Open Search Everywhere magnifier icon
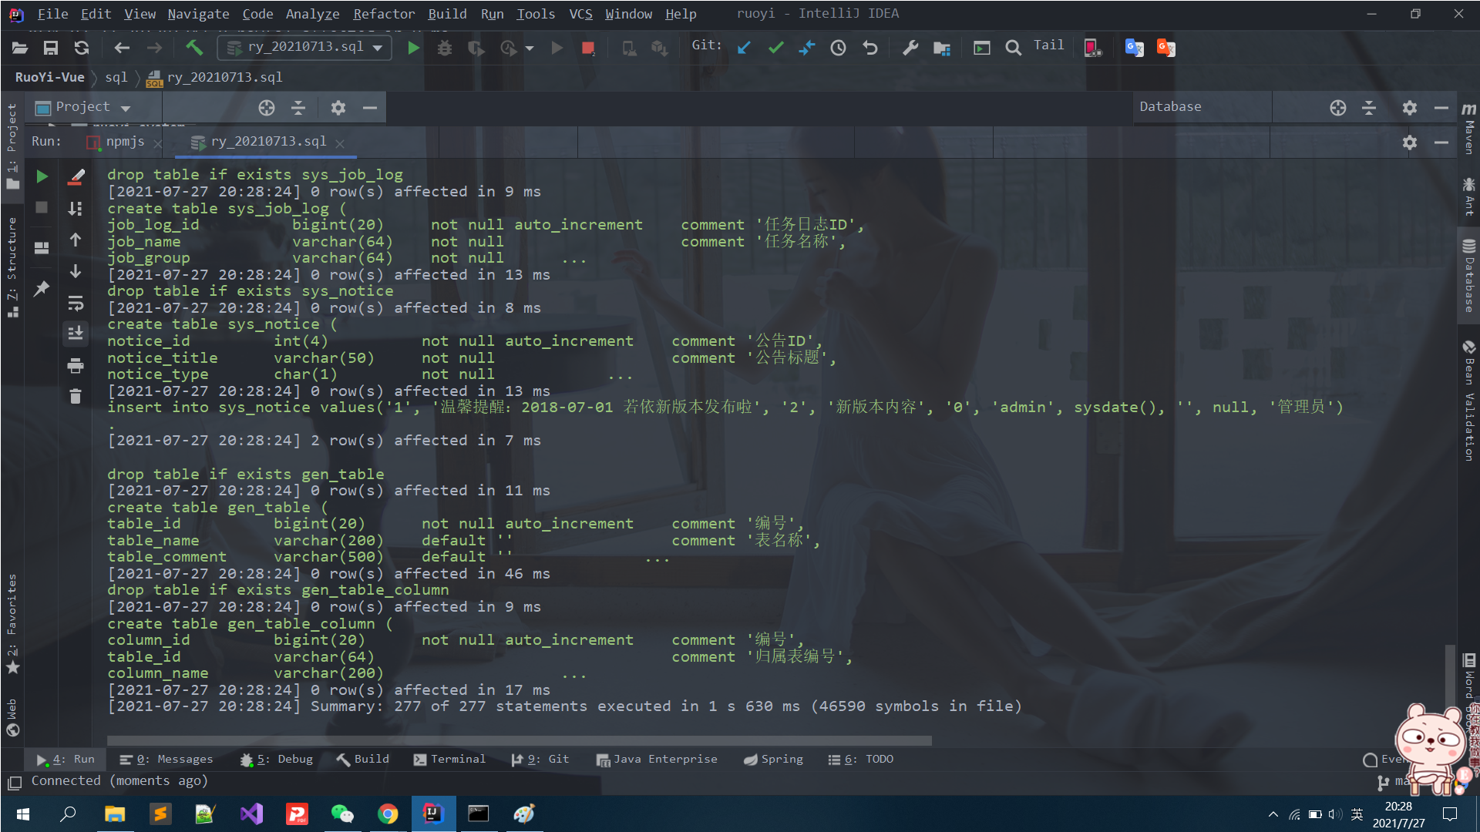 pos(1014,48)
